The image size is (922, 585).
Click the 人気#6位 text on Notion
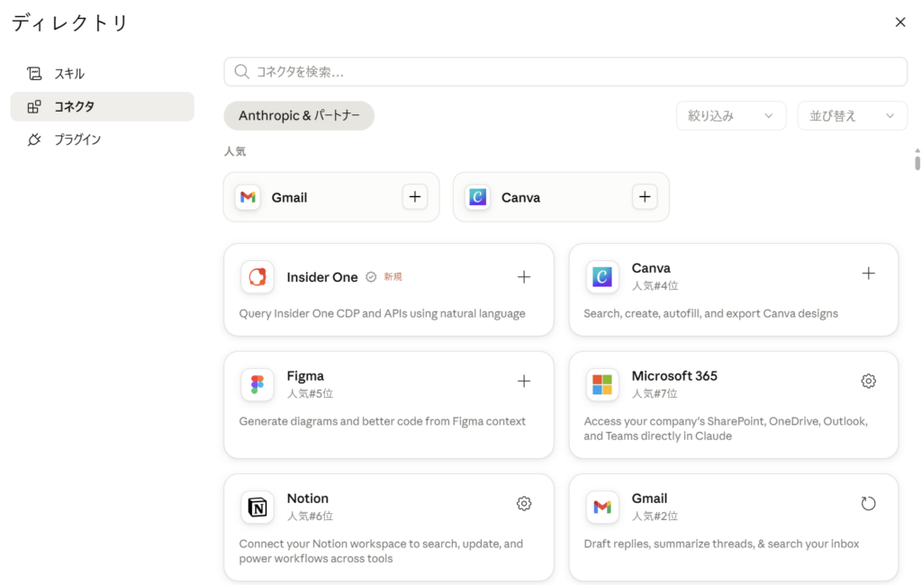(x=310, y=516)
